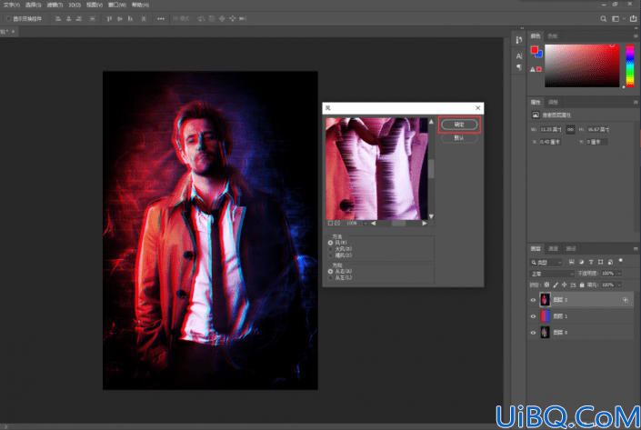The image size is (641, 430).
Task: Switch to the 调整 (Adjustments) tab
Action: 553,102
